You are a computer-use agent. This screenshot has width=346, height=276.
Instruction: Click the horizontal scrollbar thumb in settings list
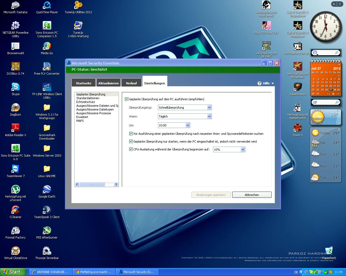[x=92, y=184]
